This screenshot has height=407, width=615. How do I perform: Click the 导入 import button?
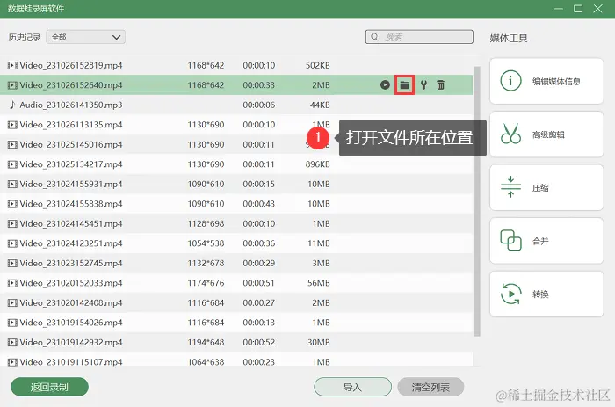[352, 387]
